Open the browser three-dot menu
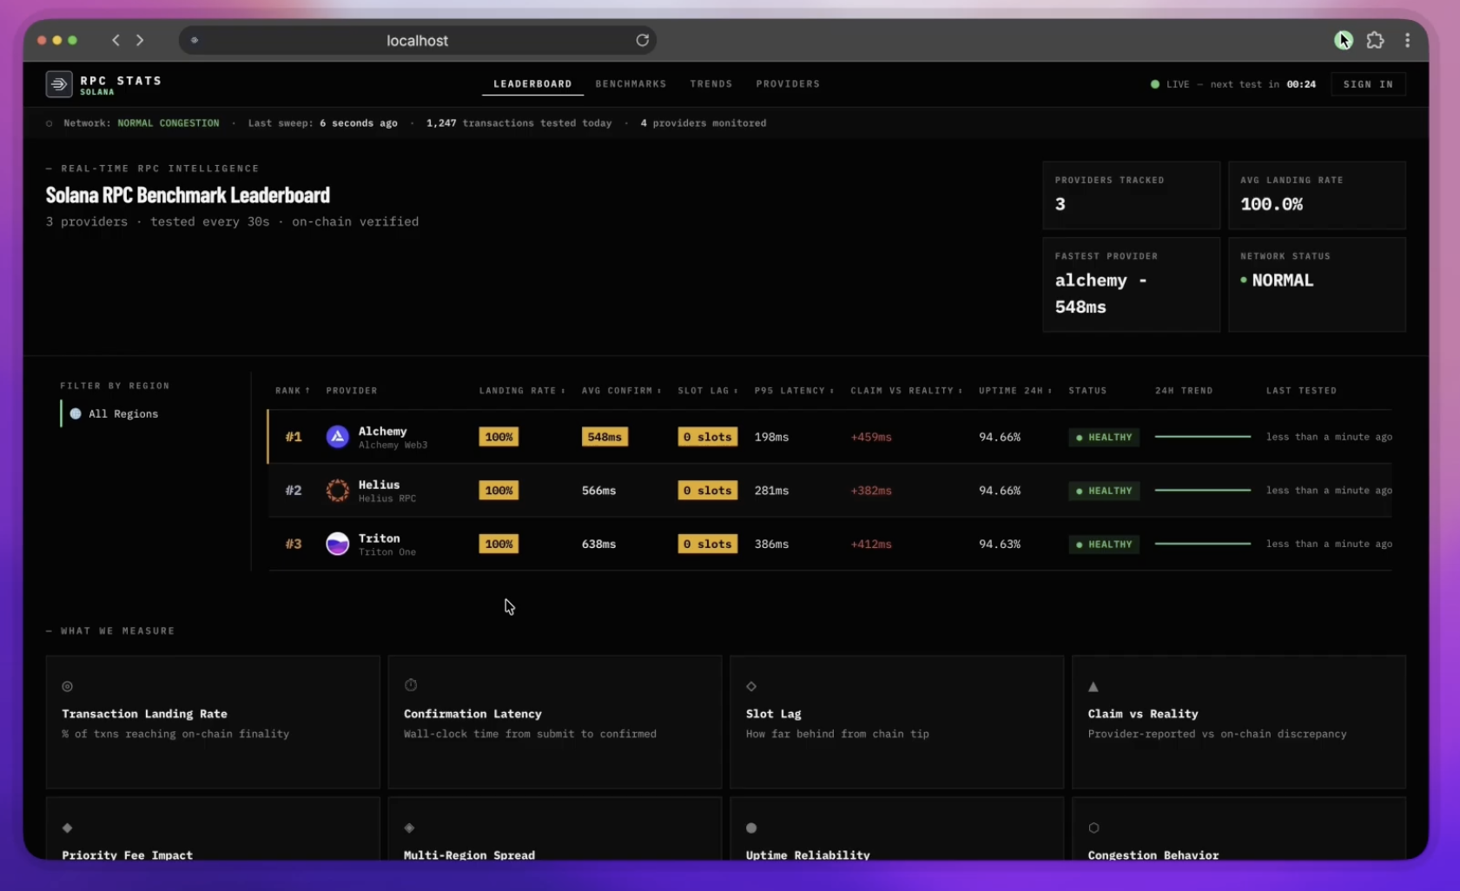 click(x=1407, y=40)
